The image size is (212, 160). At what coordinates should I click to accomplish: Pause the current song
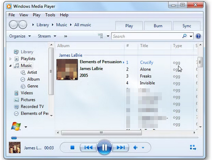coord(104,147)
